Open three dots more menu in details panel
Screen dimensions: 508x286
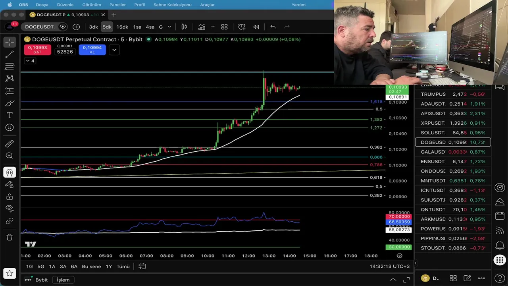click(x=481, y=278)
